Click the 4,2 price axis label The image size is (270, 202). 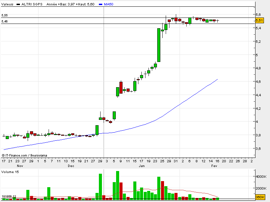(x=258, y=108)
